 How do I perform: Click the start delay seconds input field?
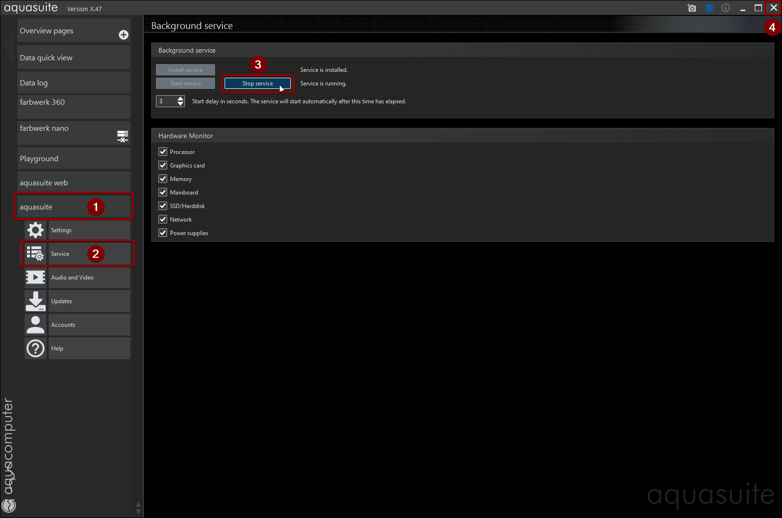tap(166, 101)
